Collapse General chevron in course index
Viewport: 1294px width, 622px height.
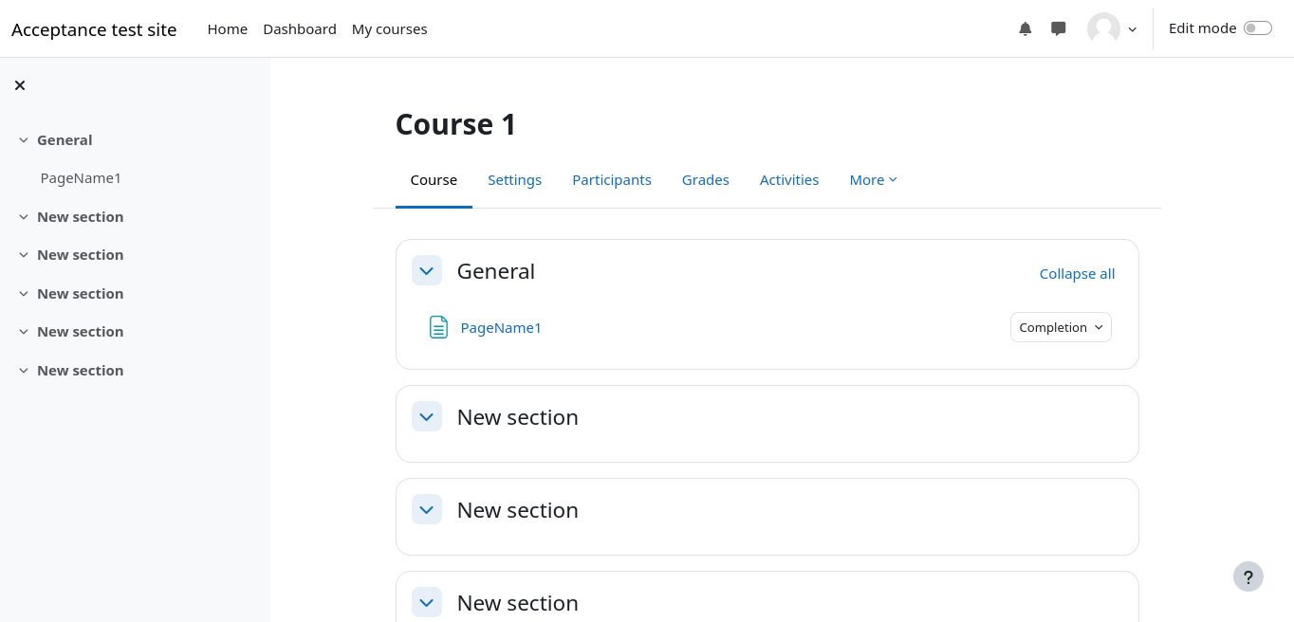pos(24,140)
